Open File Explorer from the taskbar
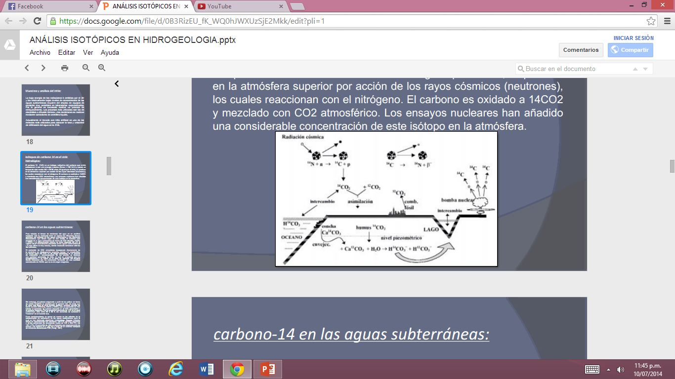Image resolution: width=675 pixels, height=379 pixels. click(23, 369)
